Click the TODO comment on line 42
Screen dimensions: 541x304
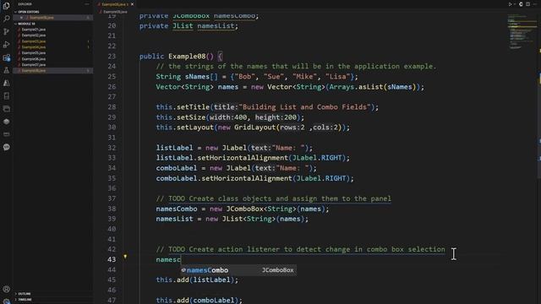(x=301, y=249)
